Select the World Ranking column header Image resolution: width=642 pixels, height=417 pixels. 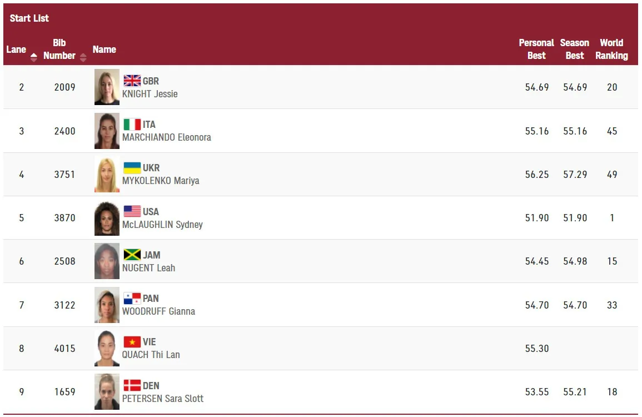pyautogui.click(x=611, y=49)
